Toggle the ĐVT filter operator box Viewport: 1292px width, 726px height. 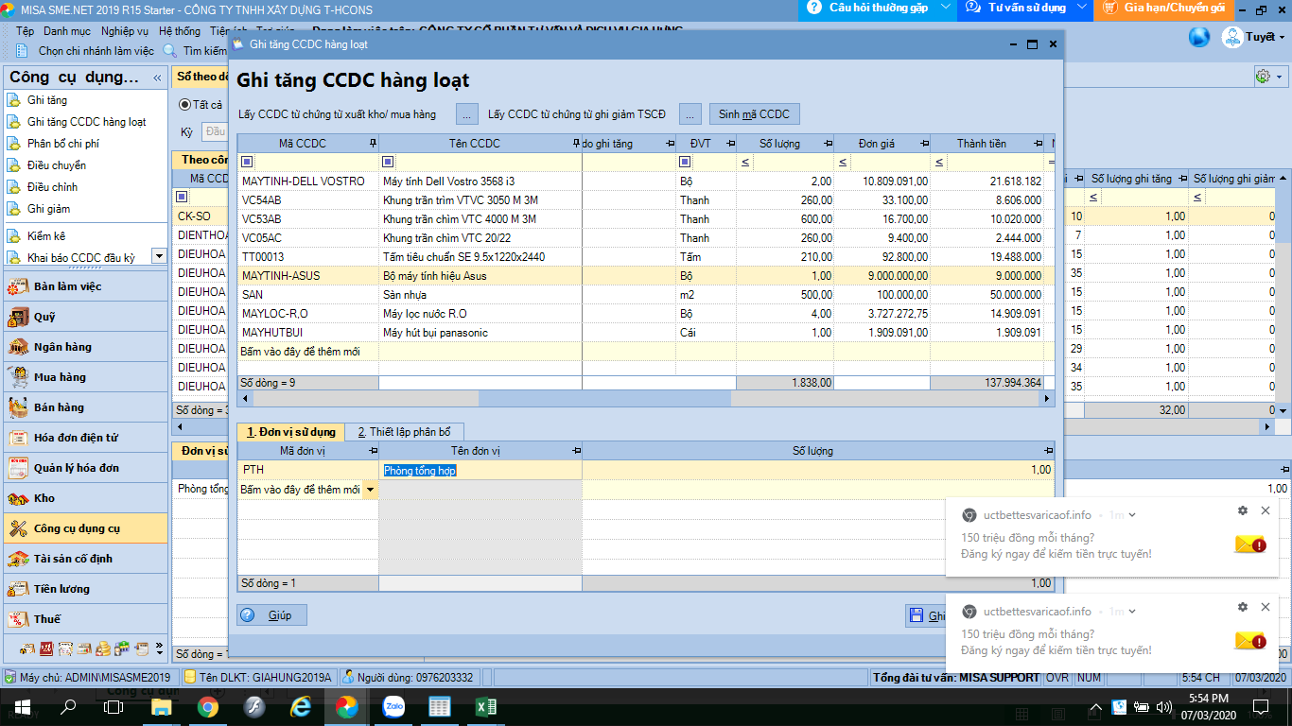[685, 162]
